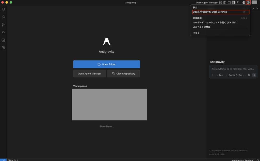
Task: Open the Gemini 3.1 Pro model dropdown
Action: pos(235,75)
